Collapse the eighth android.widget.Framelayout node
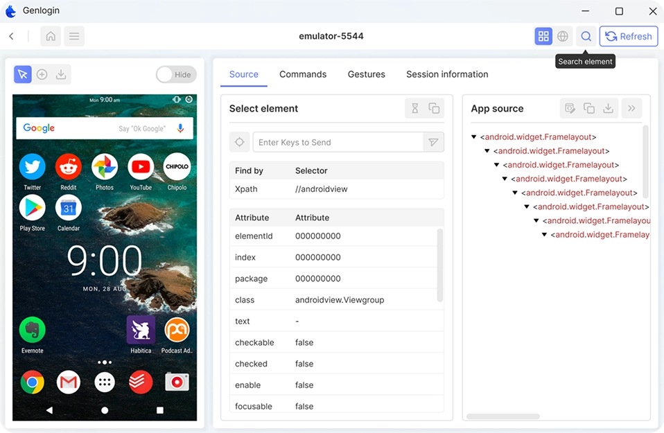 pyautogui.click(x=545, y=234)
